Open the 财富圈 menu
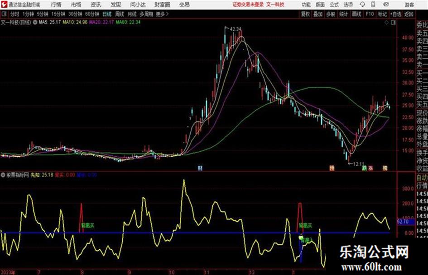This screenshot has height=275, width=428. [162, 5]
